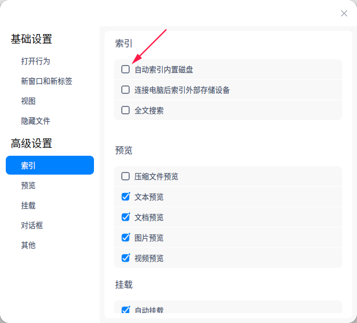
Task: Uncheck 视频预览 checkbox
Action: coord(125,258)
